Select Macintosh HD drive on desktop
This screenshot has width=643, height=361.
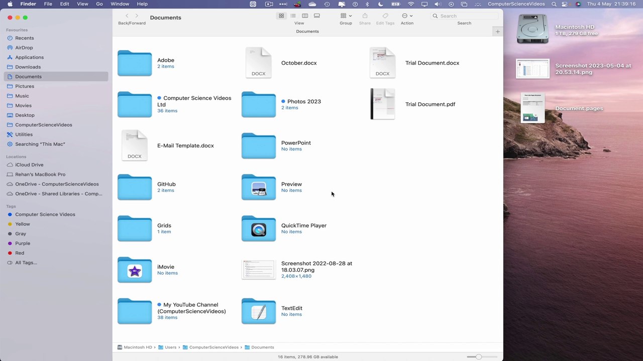533,29
